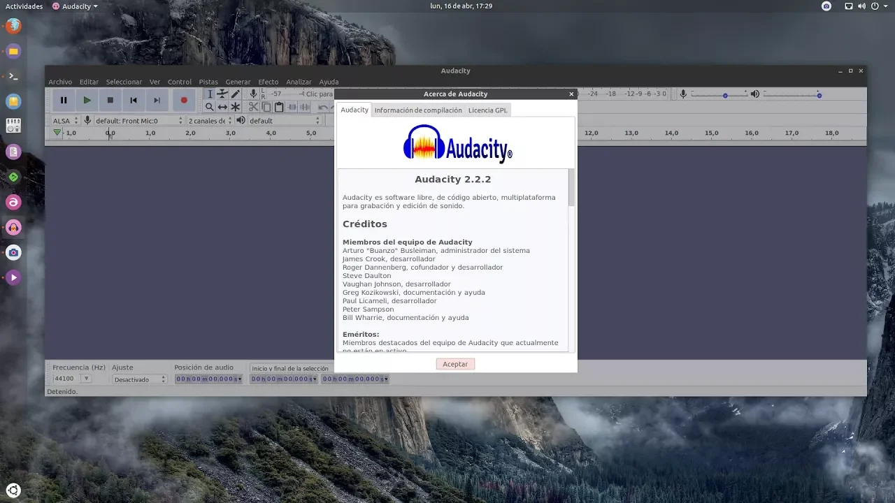Select the pencil Draw tool
The image size is (895, 503).
click(236, 94)
